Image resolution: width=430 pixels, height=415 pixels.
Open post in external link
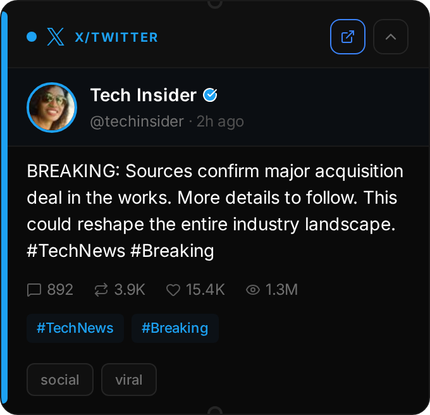(x=348, y=37)
